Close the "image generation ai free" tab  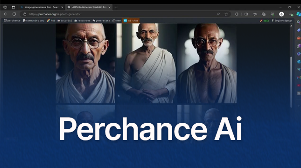pyautogui.click(x=62, y=7)
